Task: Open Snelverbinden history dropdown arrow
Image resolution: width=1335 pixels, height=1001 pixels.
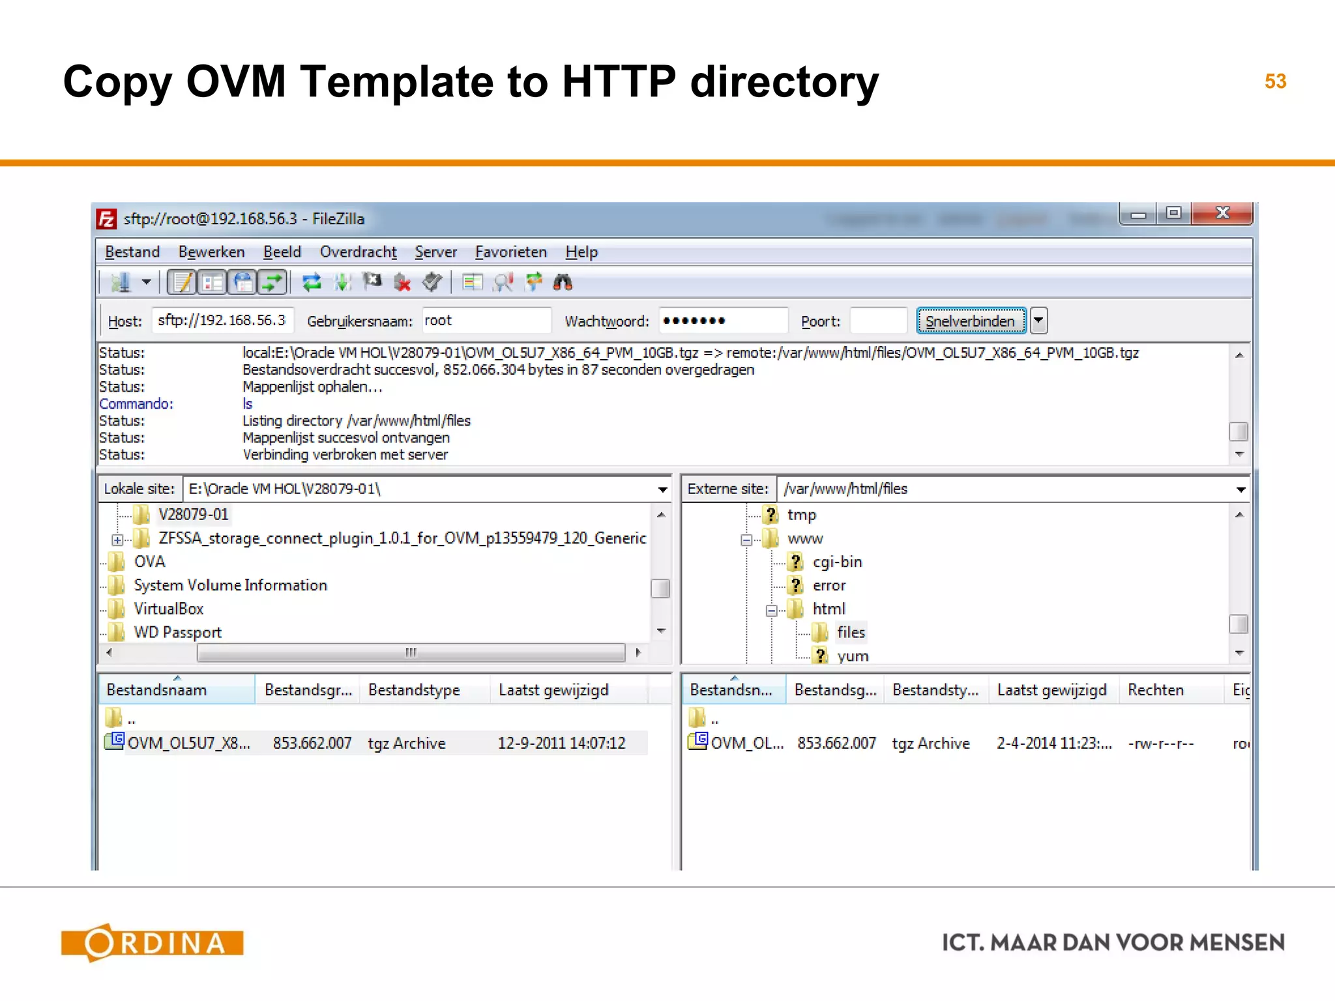Action: coord(1039,321)
